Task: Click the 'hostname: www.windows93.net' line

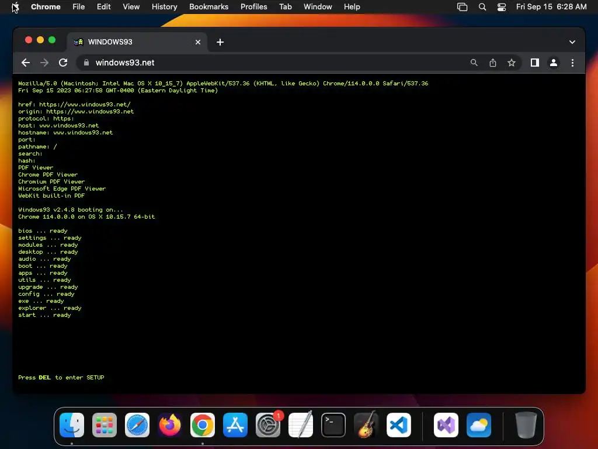Action: pos(65,133)
